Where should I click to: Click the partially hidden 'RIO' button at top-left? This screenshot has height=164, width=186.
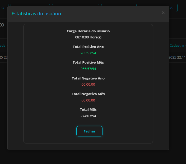pyautogui.click(x=3, y=8)
